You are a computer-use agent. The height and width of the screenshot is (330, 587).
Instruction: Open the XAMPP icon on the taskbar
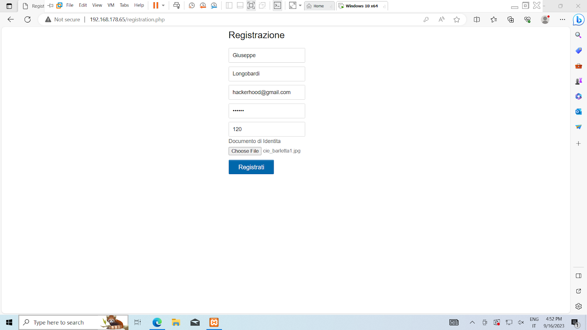pos(214,322)
